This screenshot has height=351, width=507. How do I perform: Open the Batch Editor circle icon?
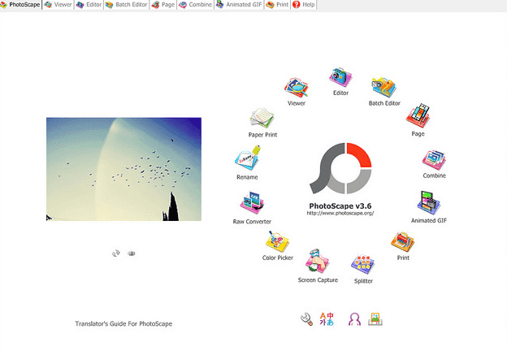(383, 89)
